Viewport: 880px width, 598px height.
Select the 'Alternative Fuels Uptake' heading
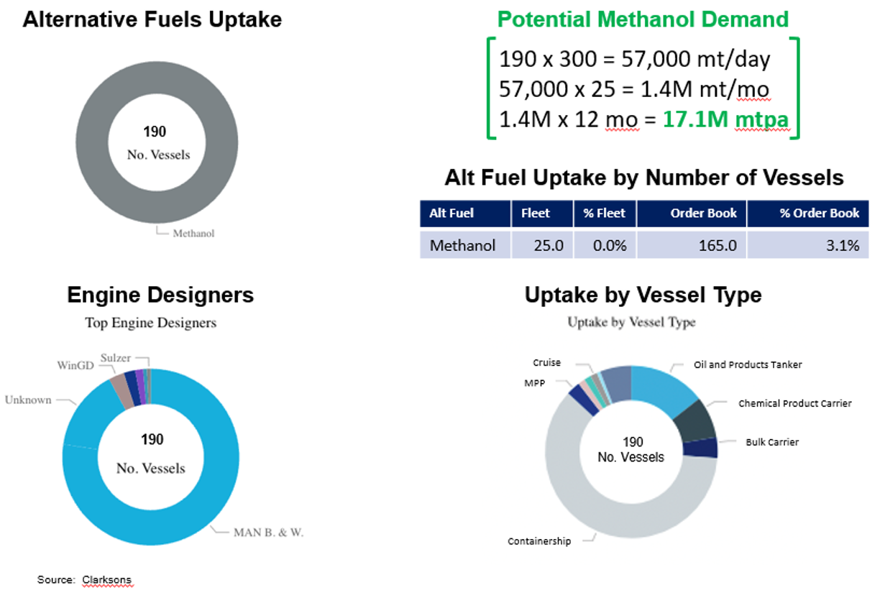pyautogui.click(x=152, y=19)
